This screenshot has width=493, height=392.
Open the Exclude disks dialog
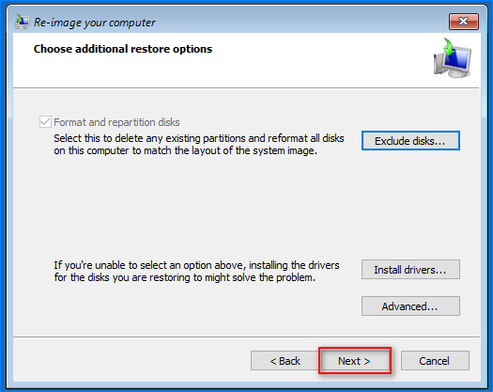tap(410, 141)
